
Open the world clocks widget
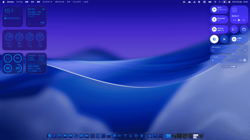(x=24, y=40)
